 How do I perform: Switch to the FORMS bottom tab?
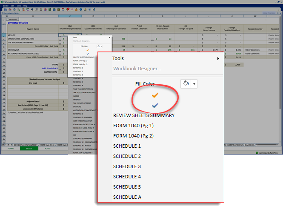(10, 149)
